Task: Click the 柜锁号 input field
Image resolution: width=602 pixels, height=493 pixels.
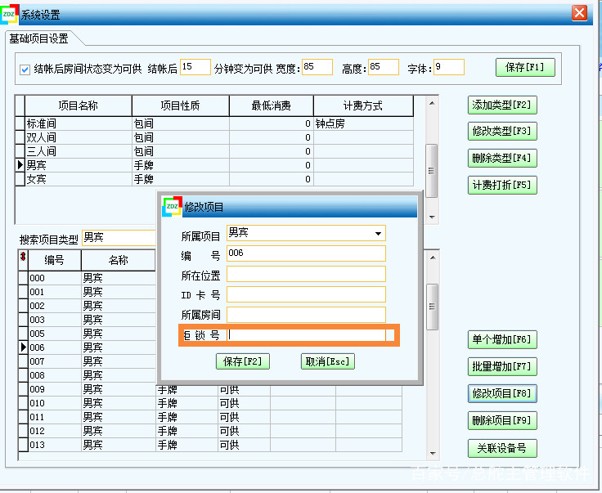Action: pyautogui.click(x=306, y=335)
